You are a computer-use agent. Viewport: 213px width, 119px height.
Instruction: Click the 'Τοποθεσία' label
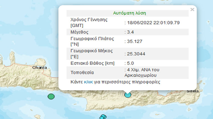(82, 73)
